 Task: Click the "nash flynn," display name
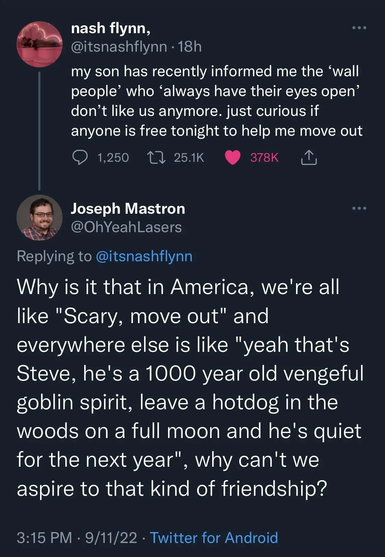click(111, 28)
